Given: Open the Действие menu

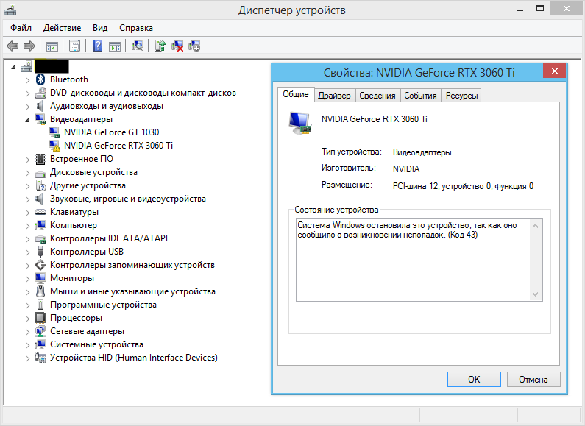Looking at the screenshot, I should point(62,28).
